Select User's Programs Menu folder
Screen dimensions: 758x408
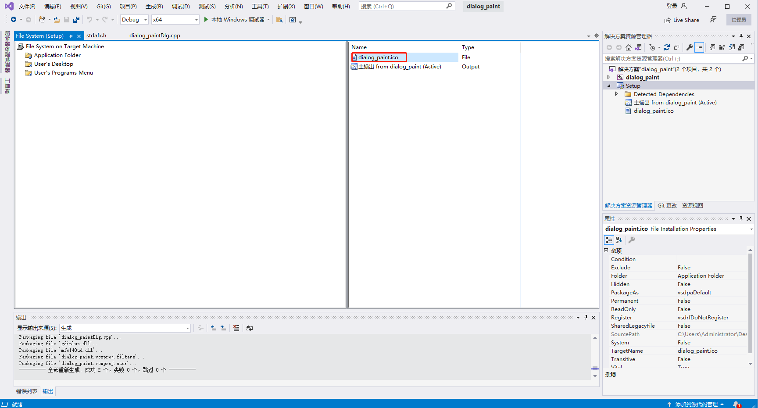(63, 73)
